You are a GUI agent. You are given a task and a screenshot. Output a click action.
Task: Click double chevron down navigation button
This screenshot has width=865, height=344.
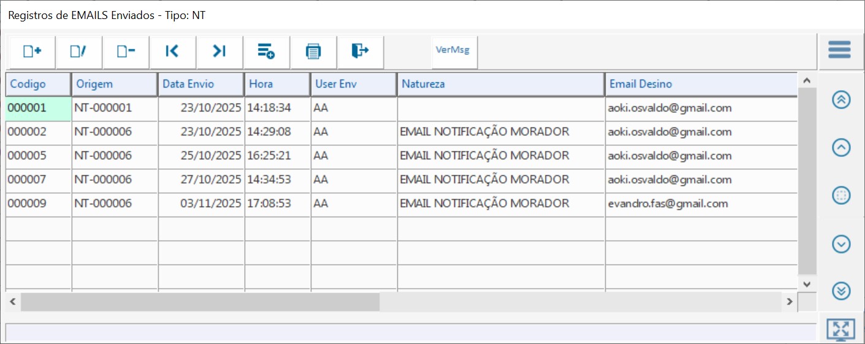(841, 291)
